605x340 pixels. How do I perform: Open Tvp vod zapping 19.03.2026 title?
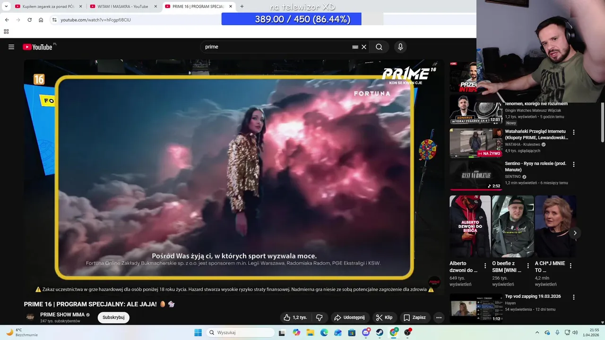click(533, 297)
